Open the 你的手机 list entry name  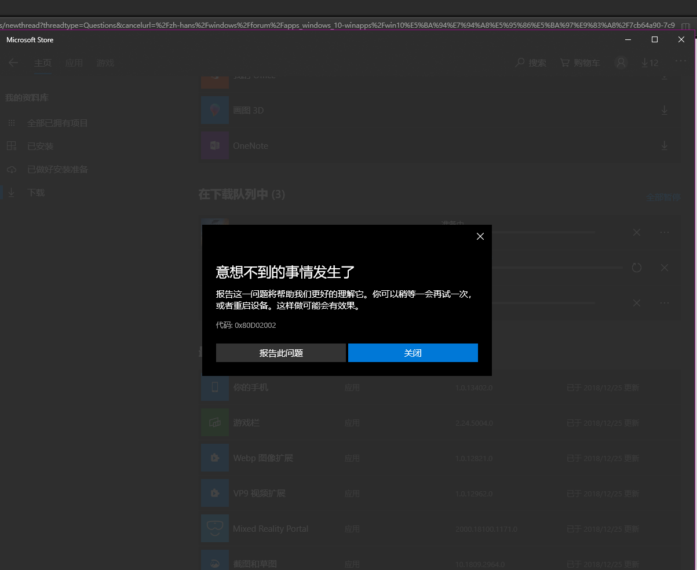(251, 388)
